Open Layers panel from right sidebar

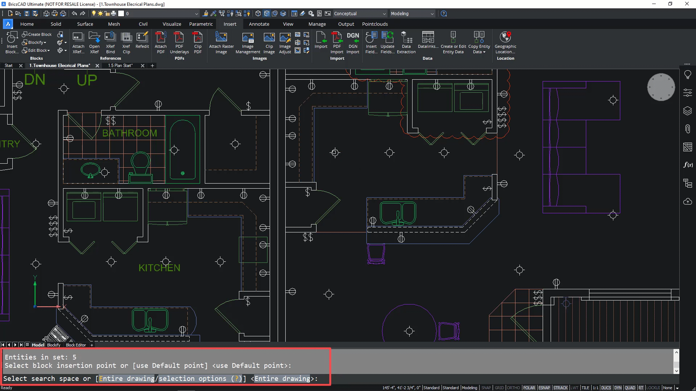[687, 111]
